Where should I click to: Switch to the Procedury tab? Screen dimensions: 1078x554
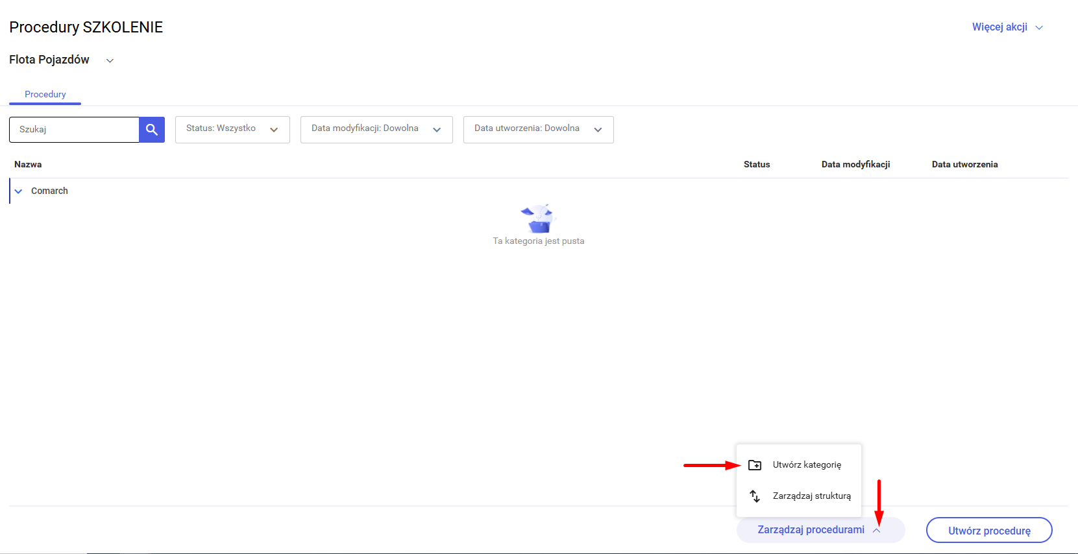tap(45, 95)
